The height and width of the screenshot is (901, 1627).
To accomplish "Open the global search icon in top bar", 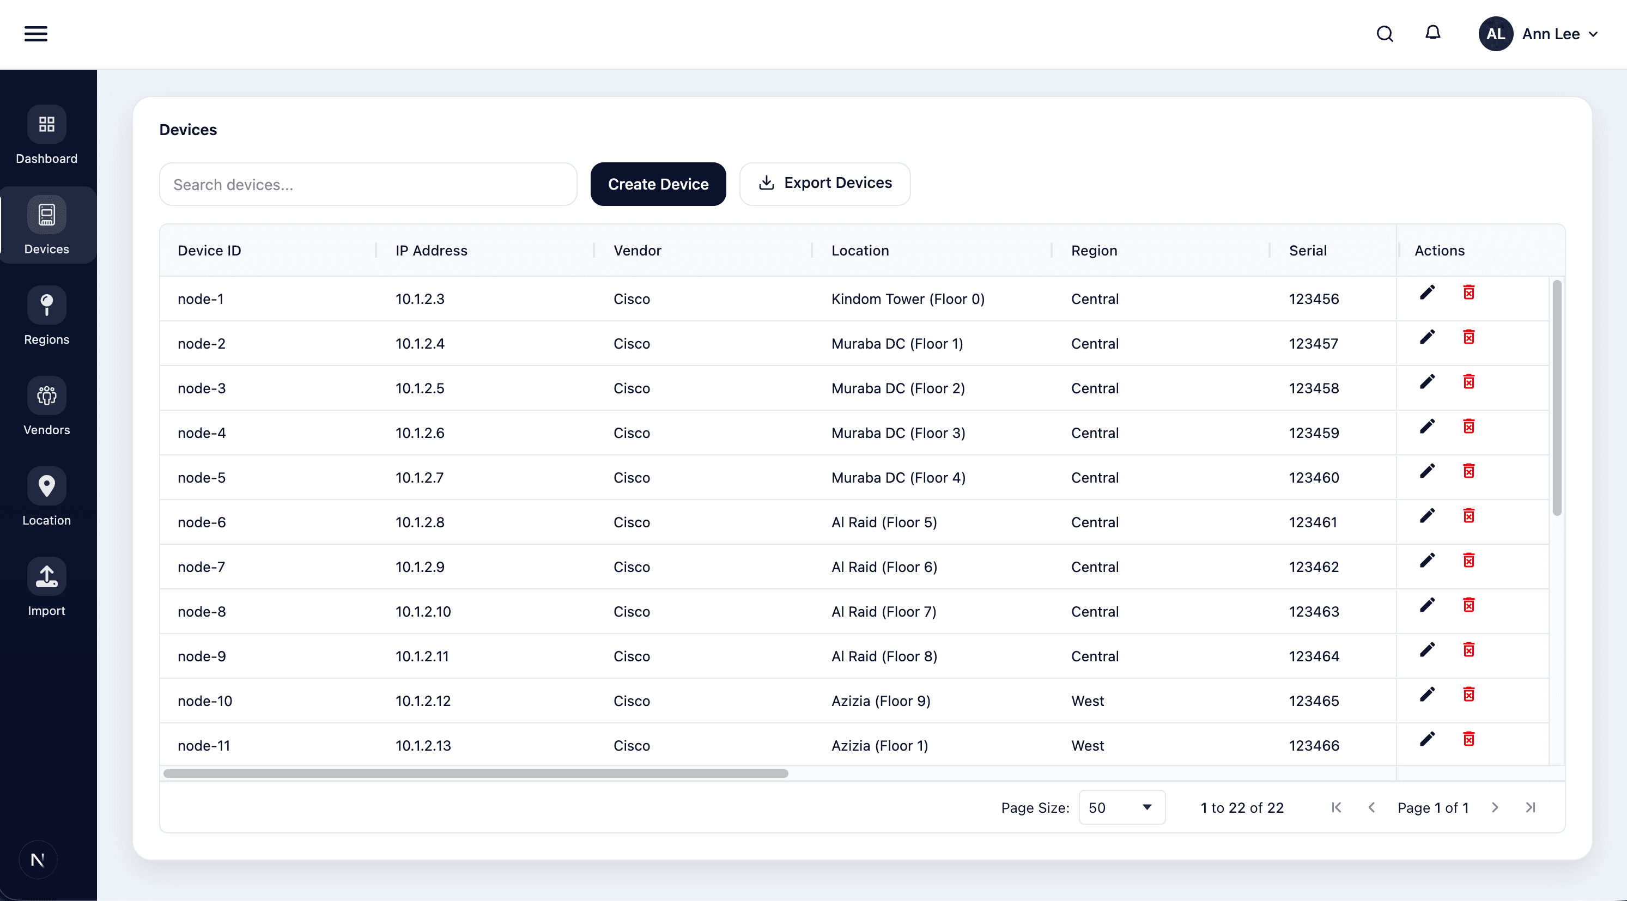I will click(1384, 33).
